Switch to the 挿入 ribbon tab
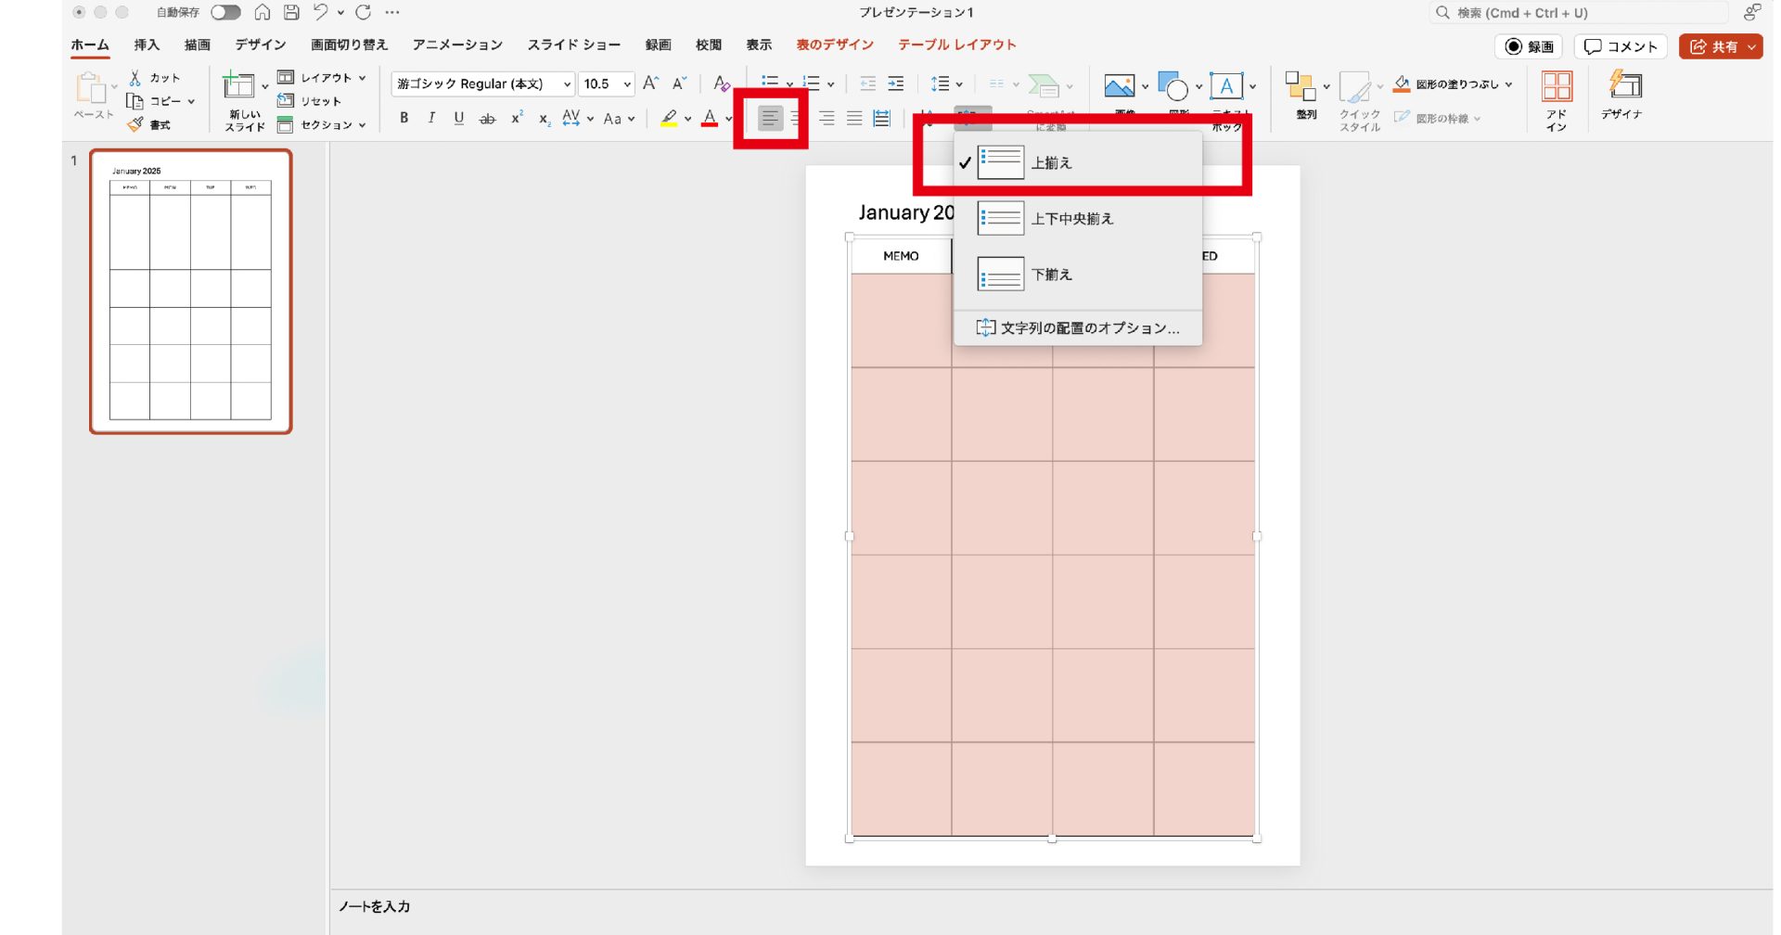 147,45
